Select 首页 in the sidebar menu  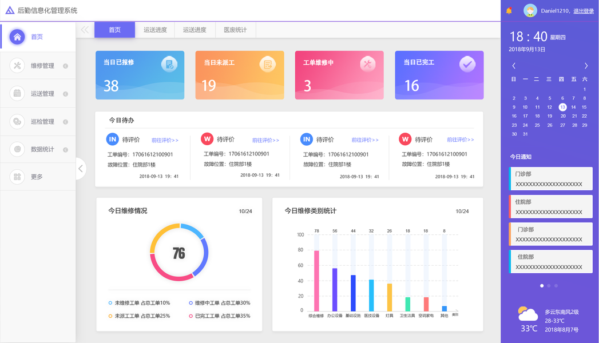pos(38,37)
